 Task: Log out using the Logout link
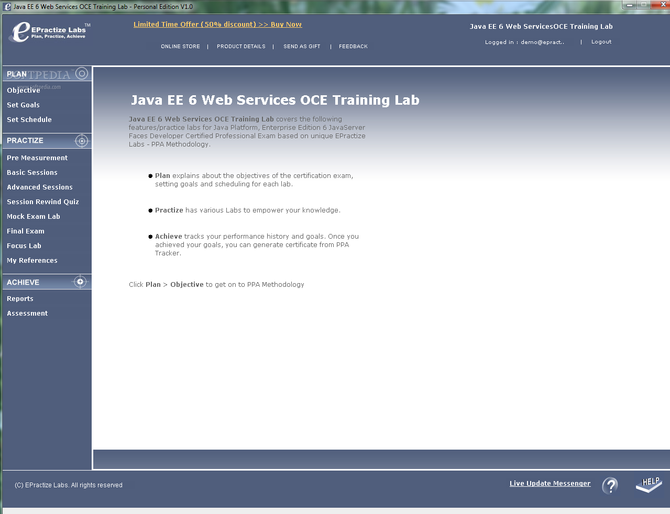(x=601, y=42)
